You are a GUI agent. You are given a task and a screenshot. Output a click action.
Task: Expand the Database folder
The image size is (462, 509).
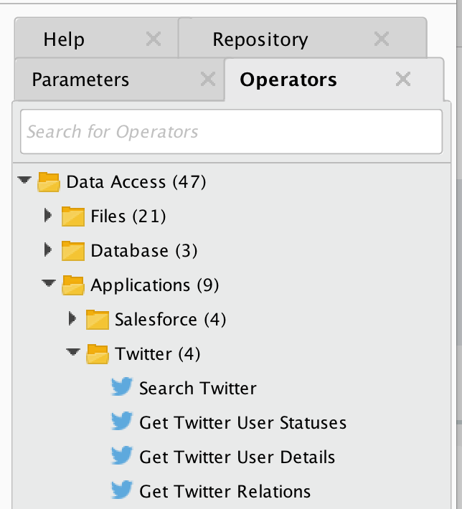pyautogui.click(x=48, y=249)
